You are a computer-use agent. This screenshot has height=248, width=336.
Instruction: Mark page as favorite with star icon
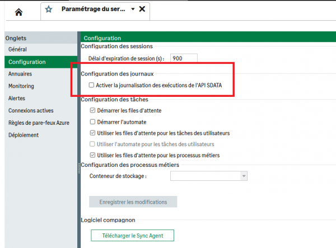(x=49, y=9)
